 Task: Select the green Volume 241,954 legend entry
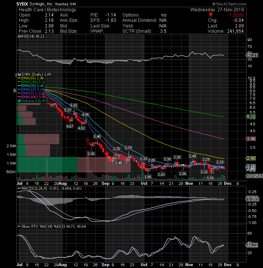click(x=33, y=100)
